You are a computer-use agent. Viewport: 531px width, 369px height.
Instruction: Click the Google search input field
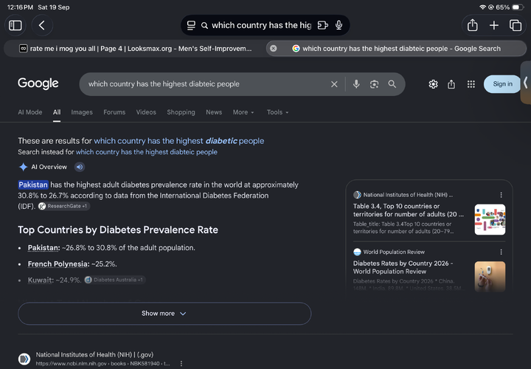point(204,84)
